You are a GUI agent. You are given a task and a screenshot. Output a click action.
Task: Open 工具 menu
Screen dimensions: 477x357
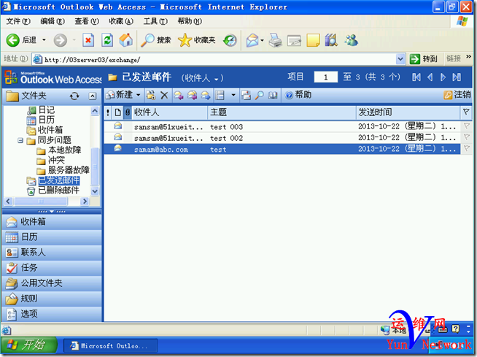click(155, 21)
